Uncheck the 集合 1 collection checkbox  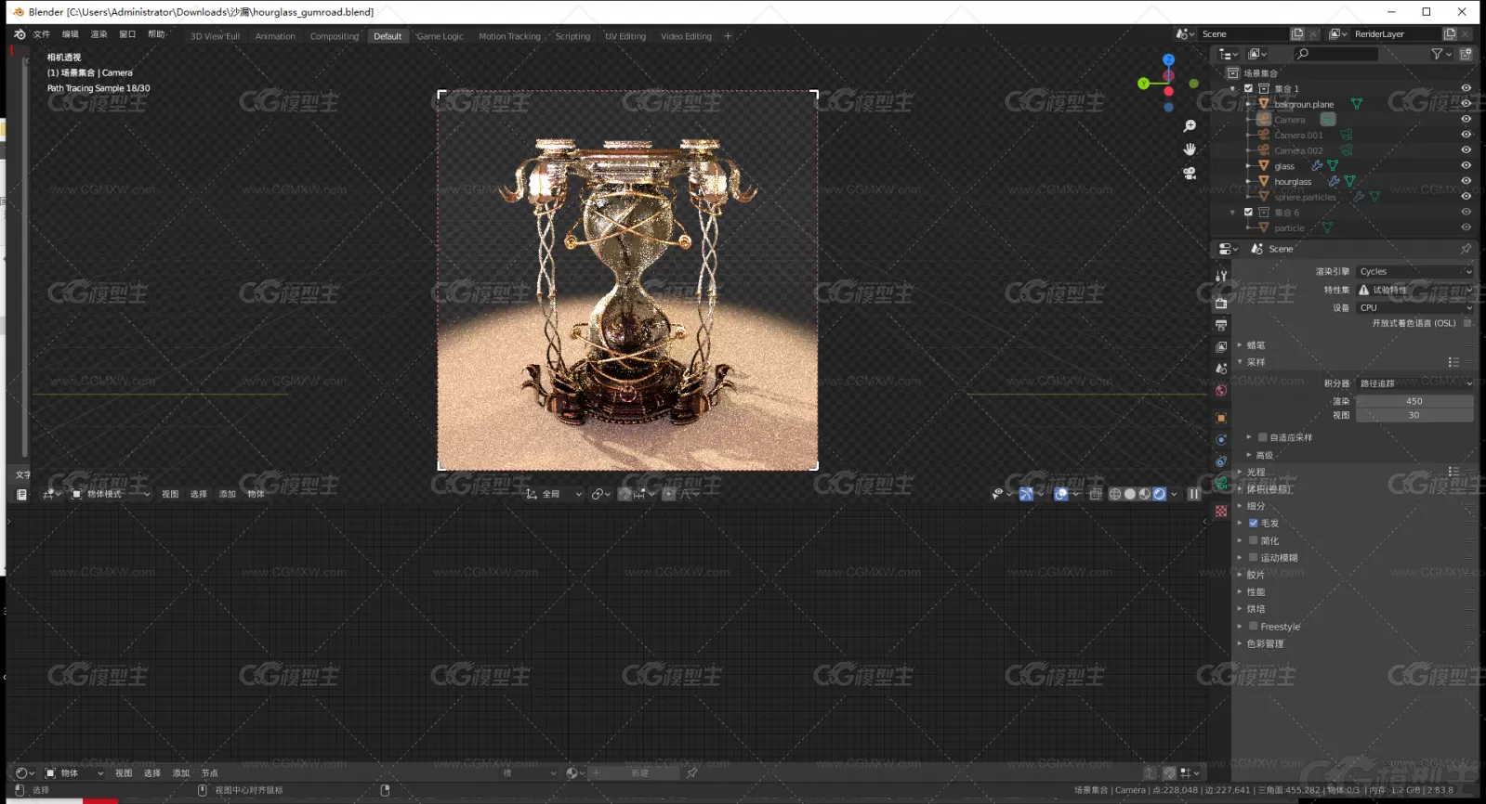[1248, 88]
